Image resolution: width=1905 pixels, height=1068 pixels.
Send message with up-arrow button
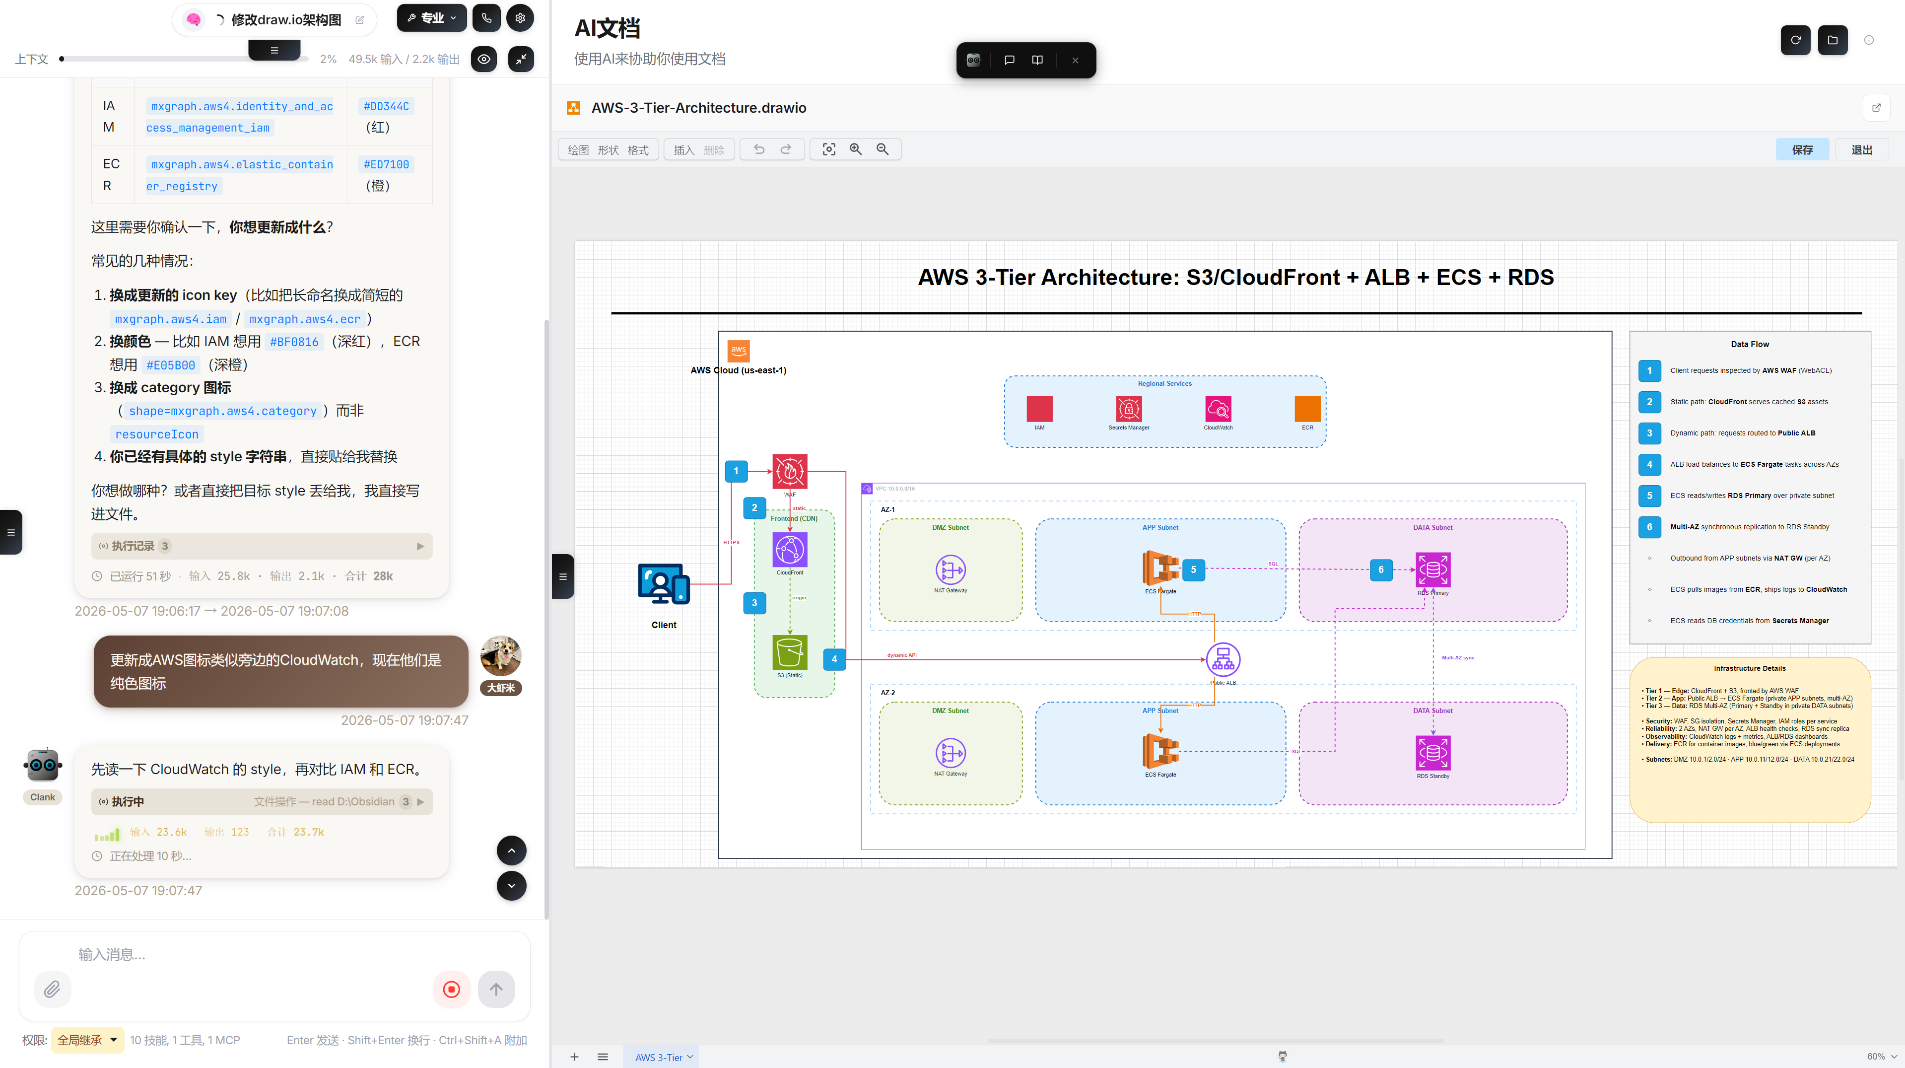click(x=496, y=990)
